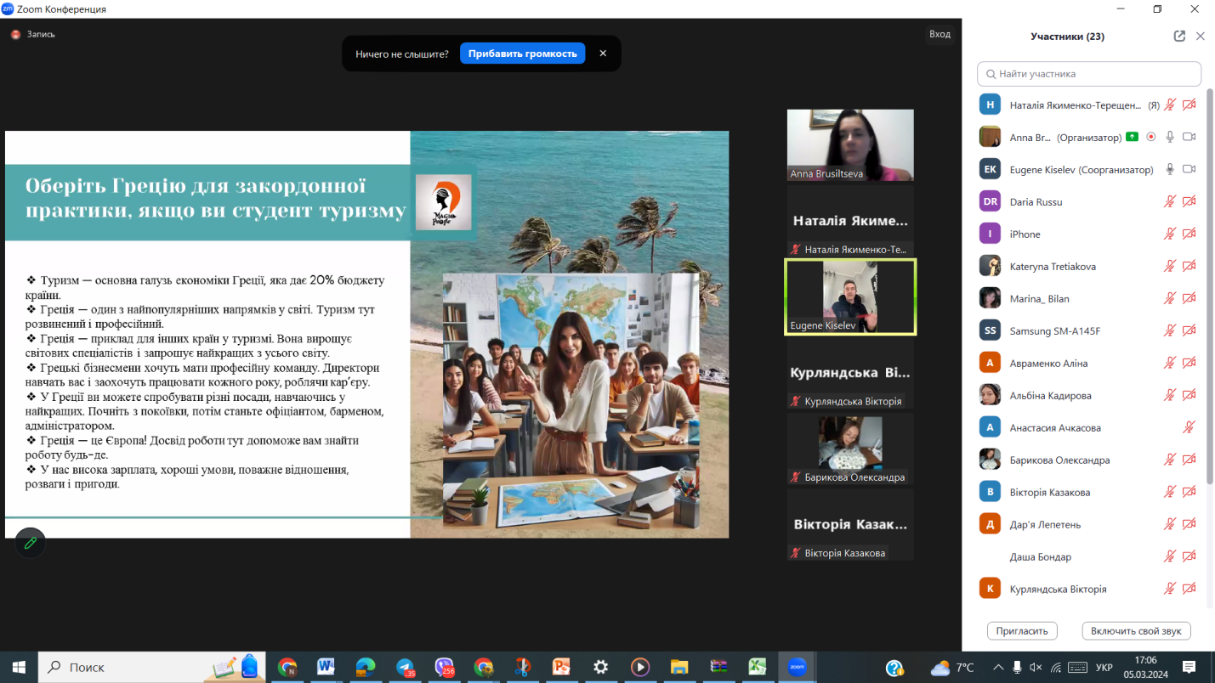Viewport: 1215px width, 683px height.
Task: Click the Найти участника search field
Action: click(1089, 74)
